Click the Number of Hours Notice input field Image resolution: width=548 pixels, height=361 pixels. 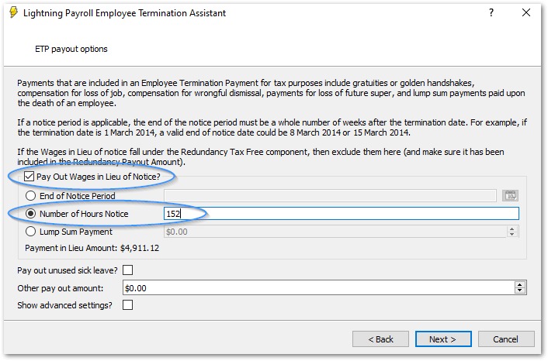click(342, 214)
